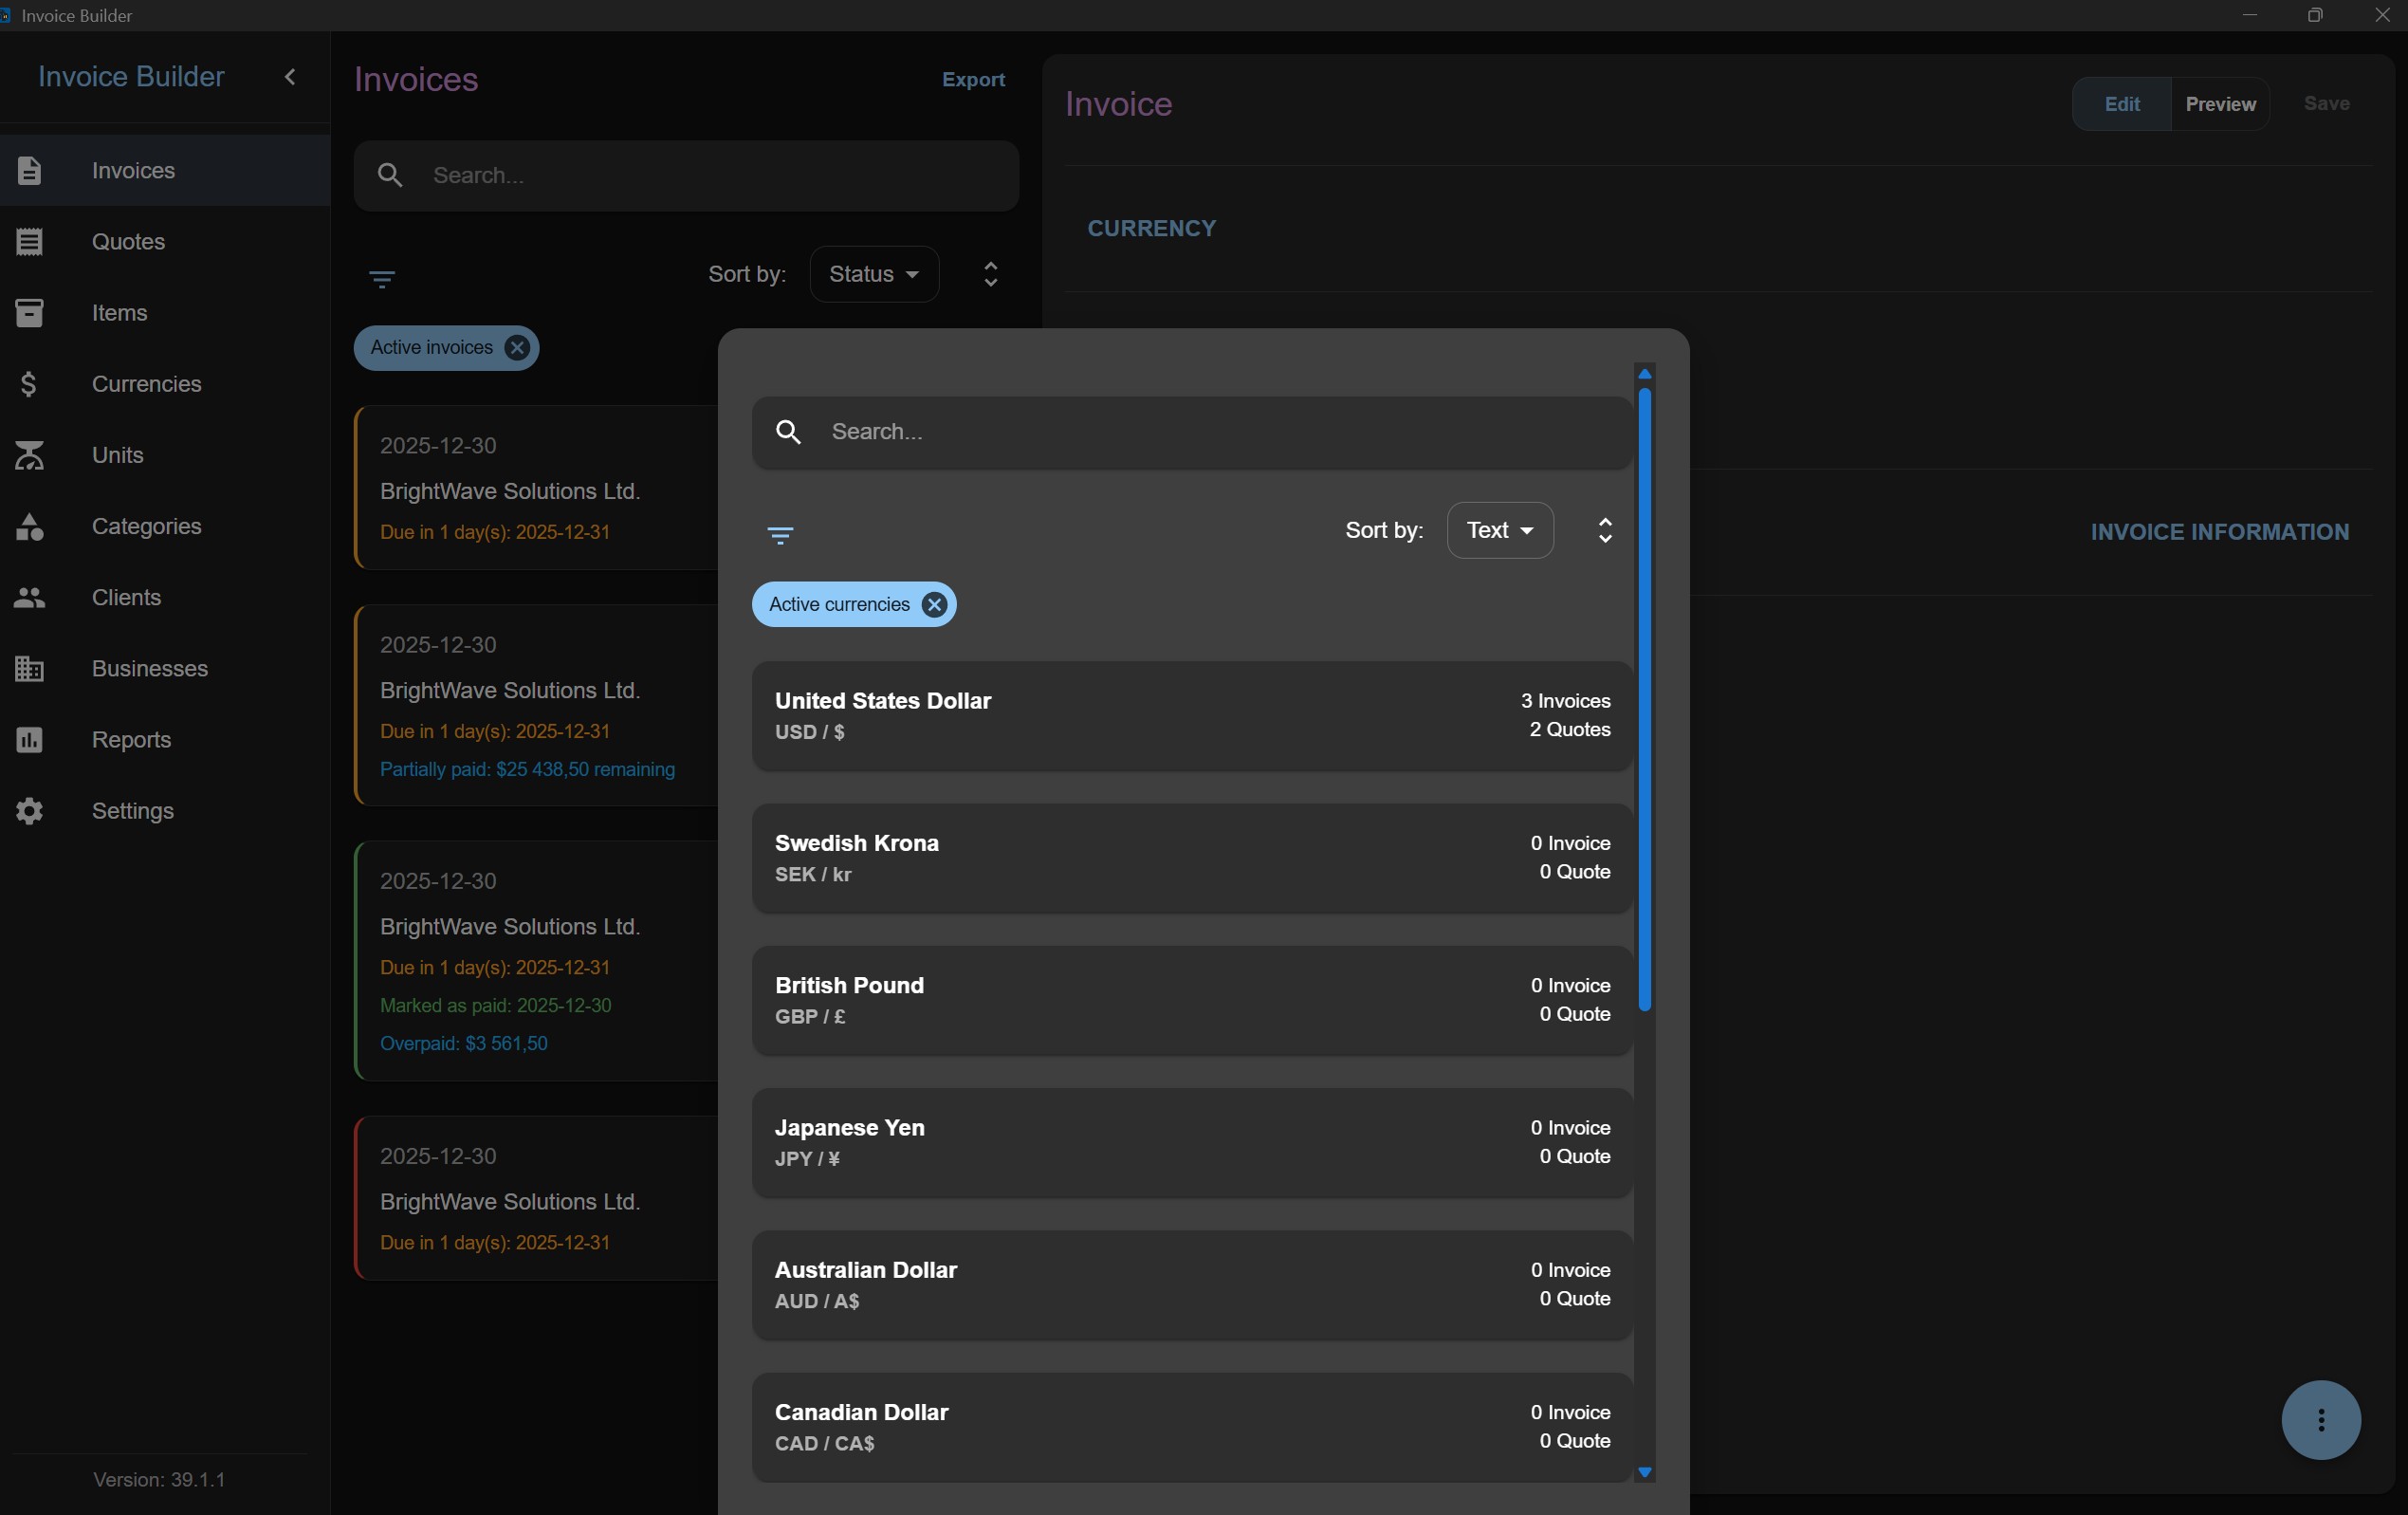Remove the Active invoices filter chip

[x=517, y=348]
